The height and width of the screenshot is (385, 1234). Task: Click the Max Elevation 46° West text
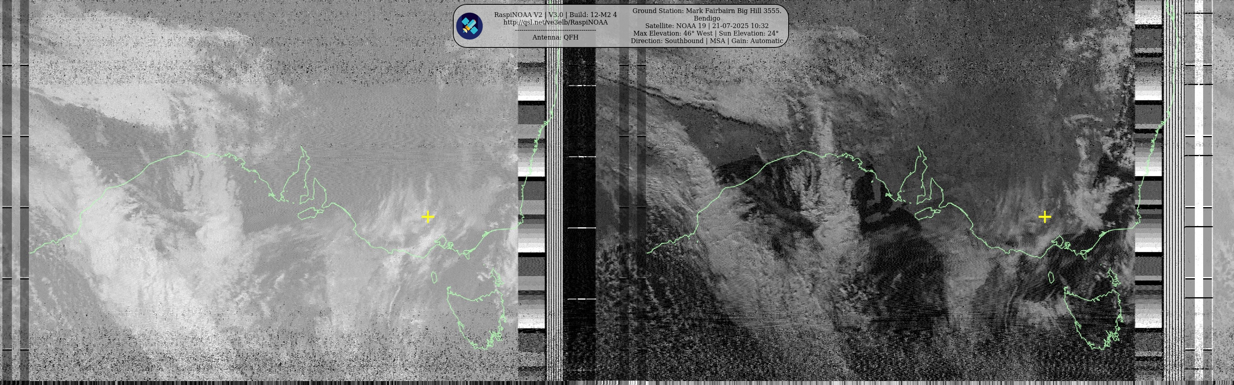point(706,34)
